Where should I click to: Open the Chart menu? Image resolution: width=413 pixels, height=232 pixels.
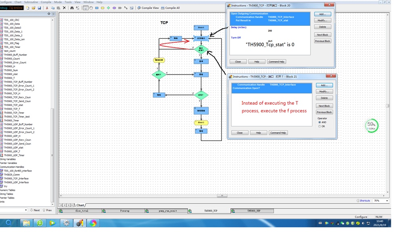click(17, 2)
